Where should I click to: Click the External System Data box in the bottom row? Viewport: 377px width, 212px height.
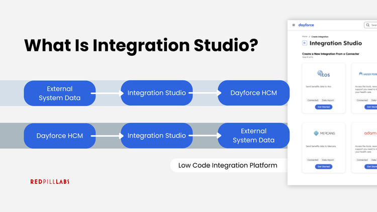pos(254,136)
